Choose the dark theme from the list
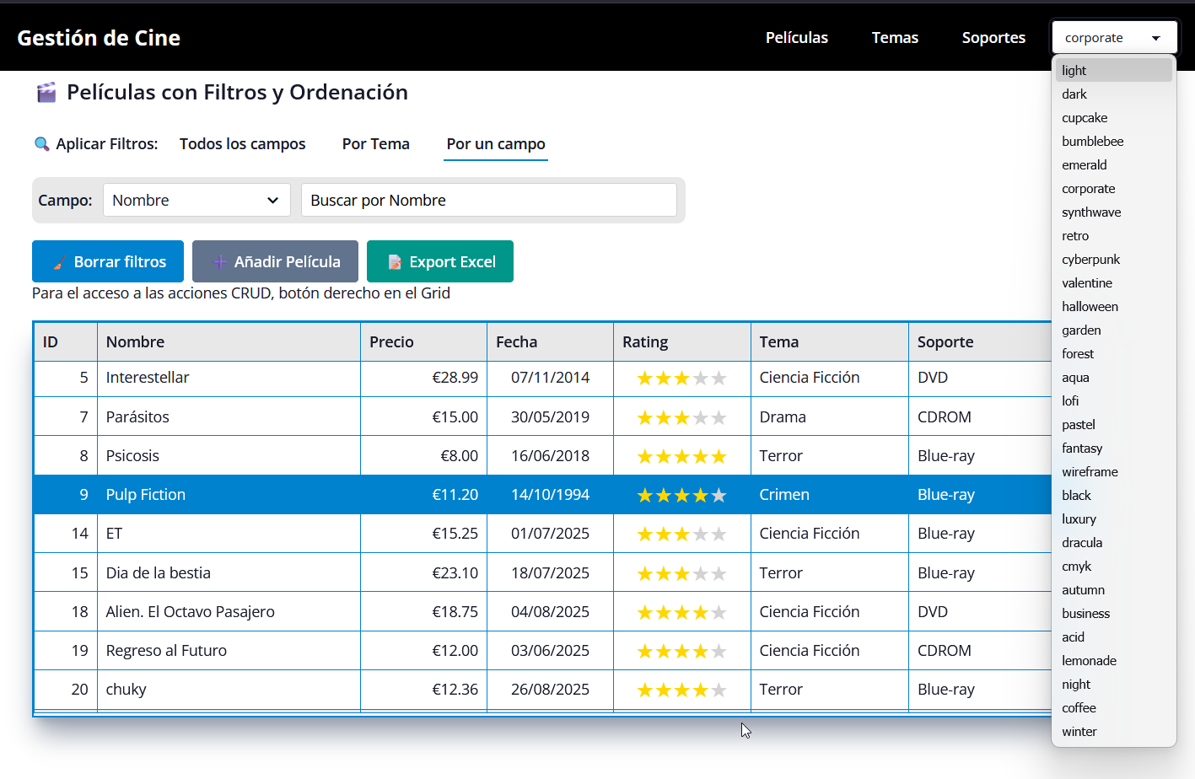This screenshot has width=1195, height=779. 1074,94
